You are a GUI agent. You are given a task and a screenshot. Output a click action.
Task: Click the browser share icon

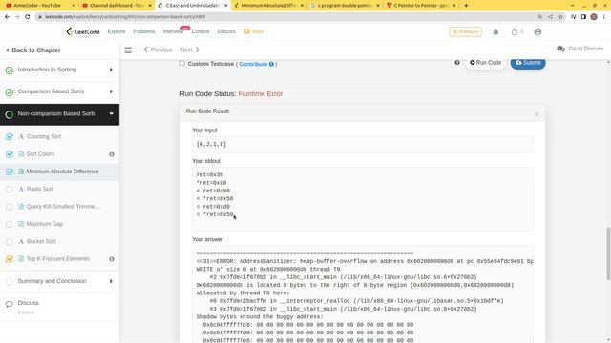click(550, 17)
